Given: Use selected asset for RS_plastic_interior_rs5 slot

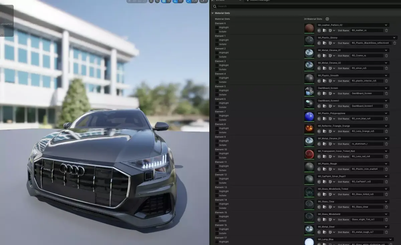Looking at the screenshot, I should [319, 81].
